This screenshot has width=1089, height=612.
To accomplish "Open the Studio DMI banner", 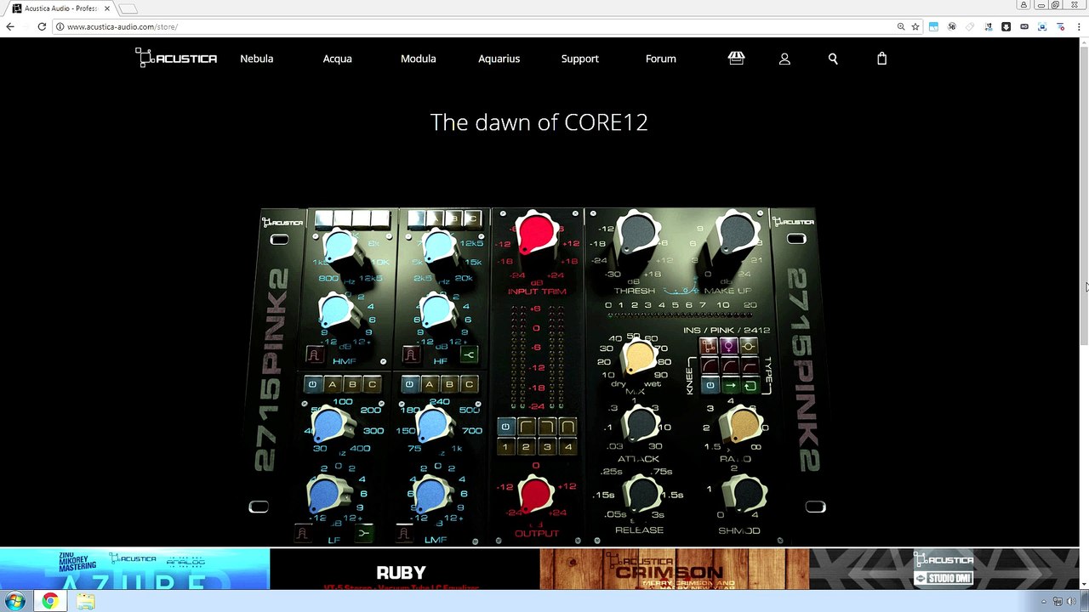I will coord(944,569).
